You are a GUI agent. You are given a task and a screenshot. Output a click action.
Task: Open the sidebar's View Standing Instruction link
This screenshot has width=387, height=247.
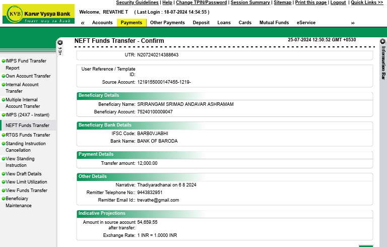coord(20,162)
